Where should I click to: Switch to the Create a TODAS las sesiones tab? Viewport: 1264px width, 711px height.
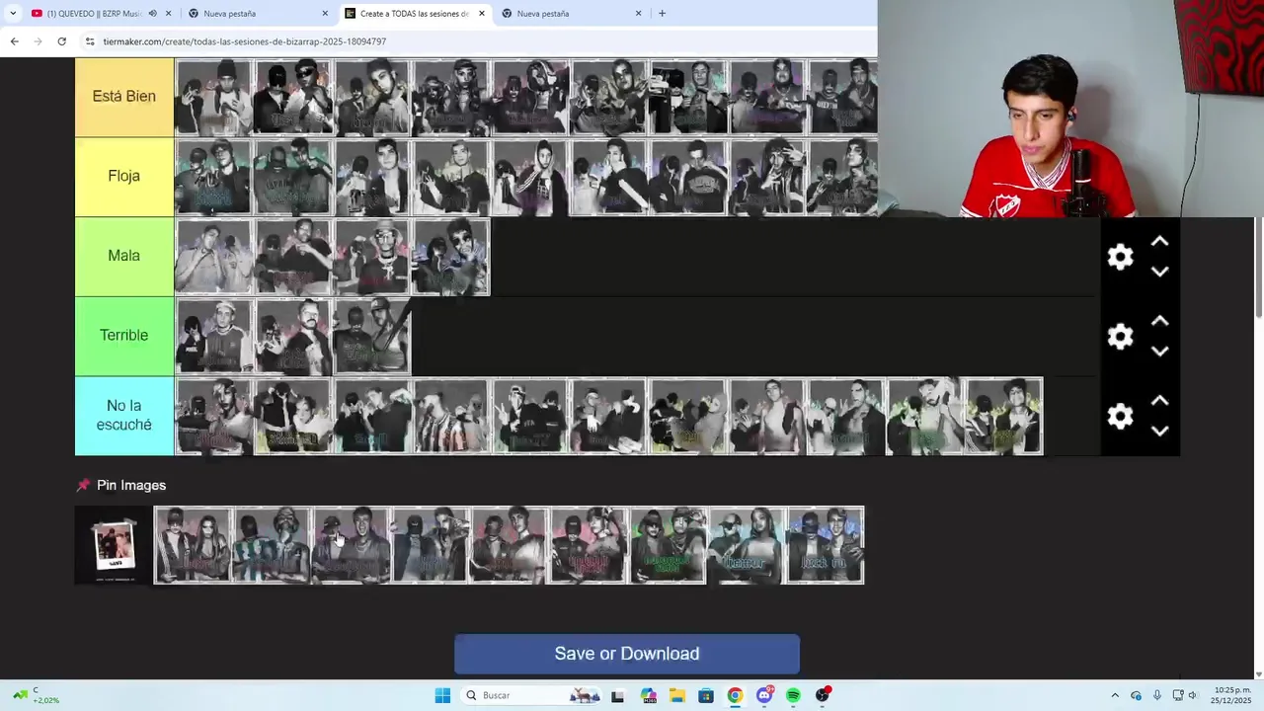(x=415, y=14)
